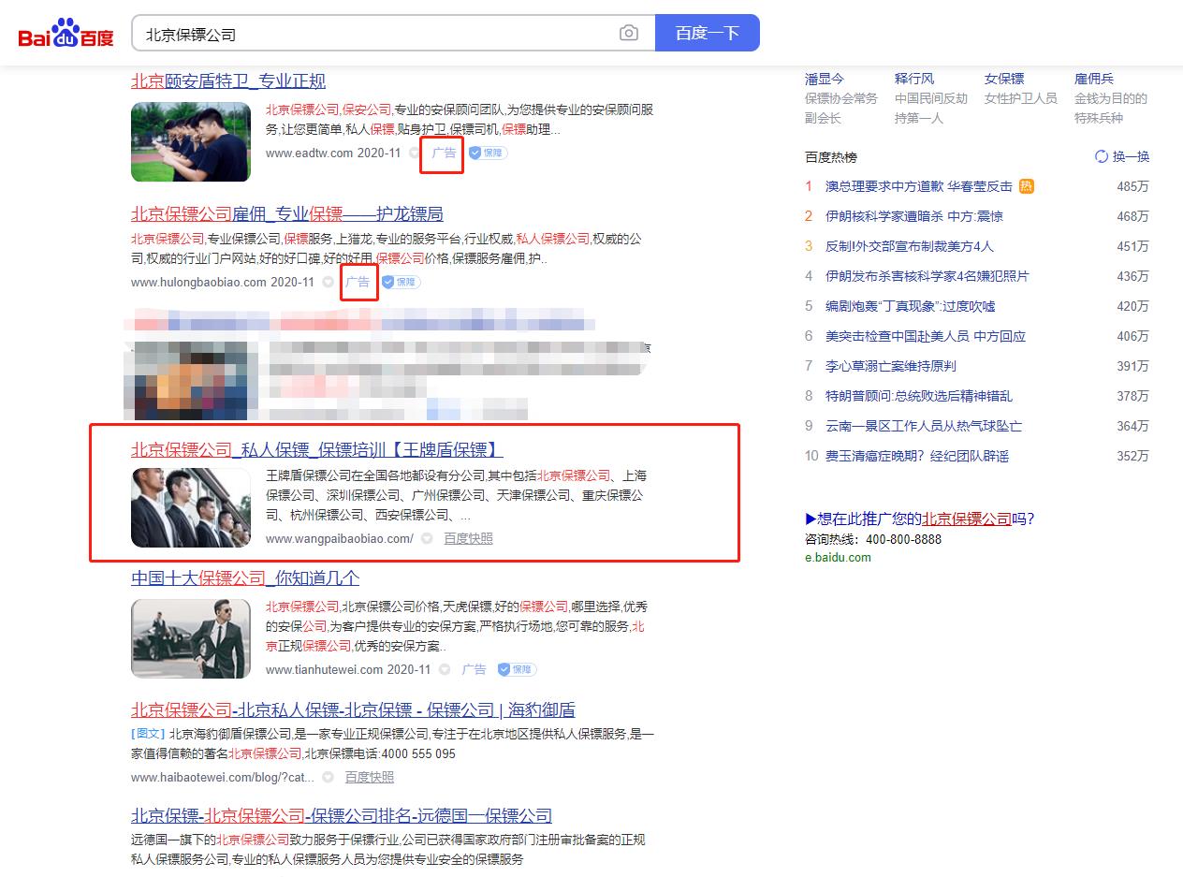This screenshot has width=1183, height=877.
Task: Click URL www.hulongbaobiao.com
Action: coord(198,282)
